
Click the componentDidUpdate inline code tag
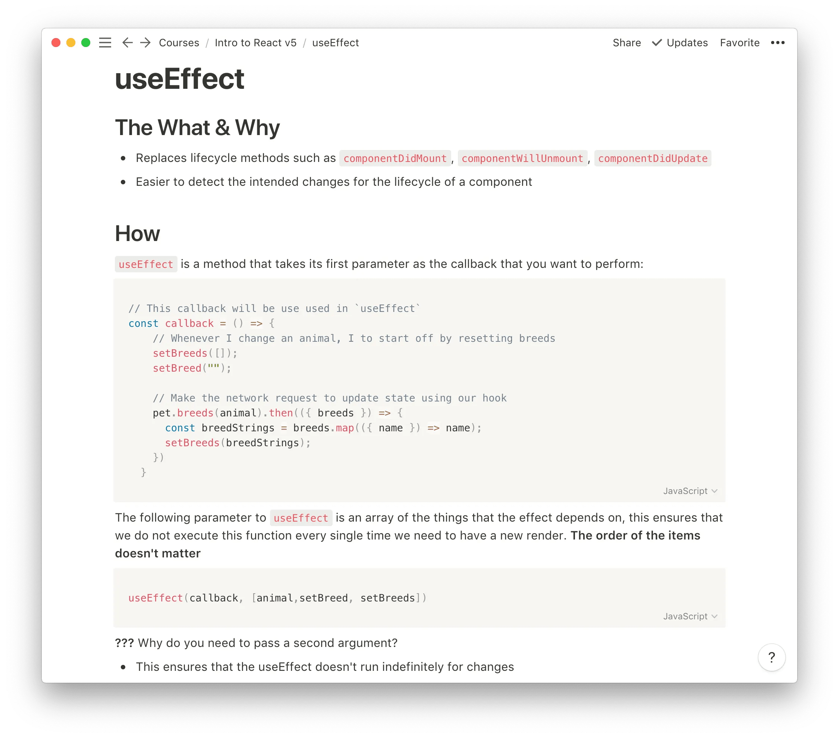653,158
